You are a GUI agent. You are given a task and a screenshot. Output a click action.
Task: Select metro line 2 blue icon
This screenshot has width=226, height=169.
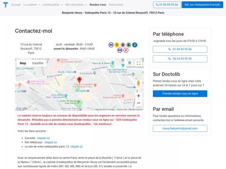pyautogui.click(x=135, y=45)
